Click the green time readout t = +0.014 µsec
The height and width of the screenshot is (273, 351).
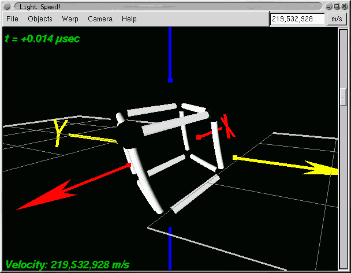coord(42,39)
